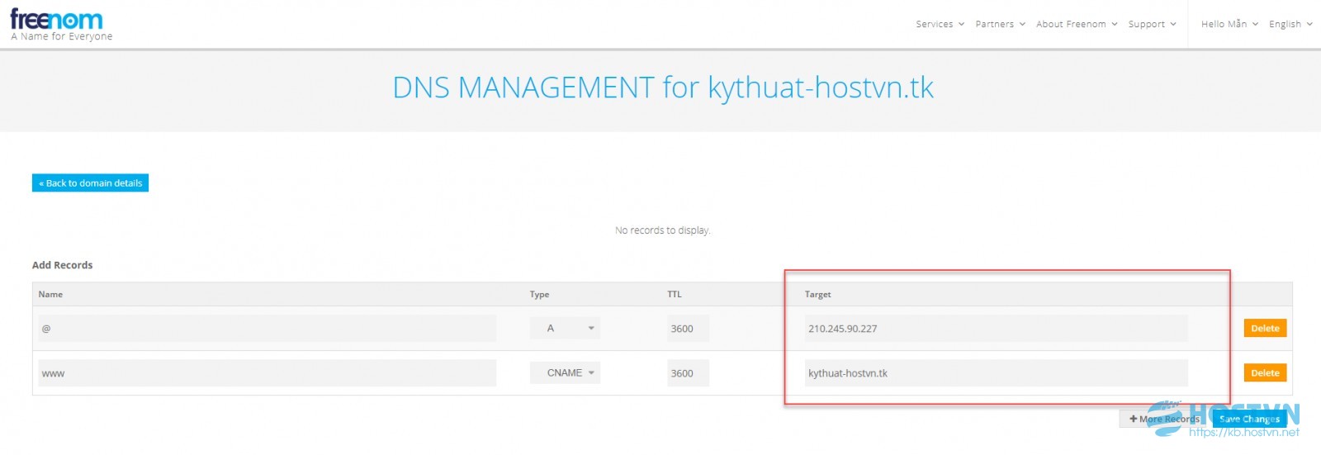
Task: Click the More Records button
Action: tap(1163, 419)
